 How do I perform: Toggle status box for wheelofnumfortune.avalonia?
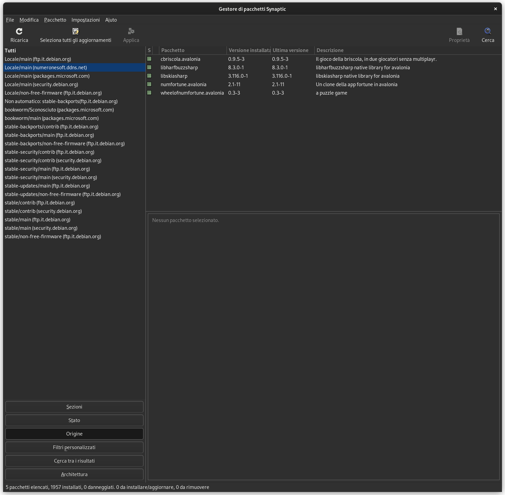click(149, 93)
